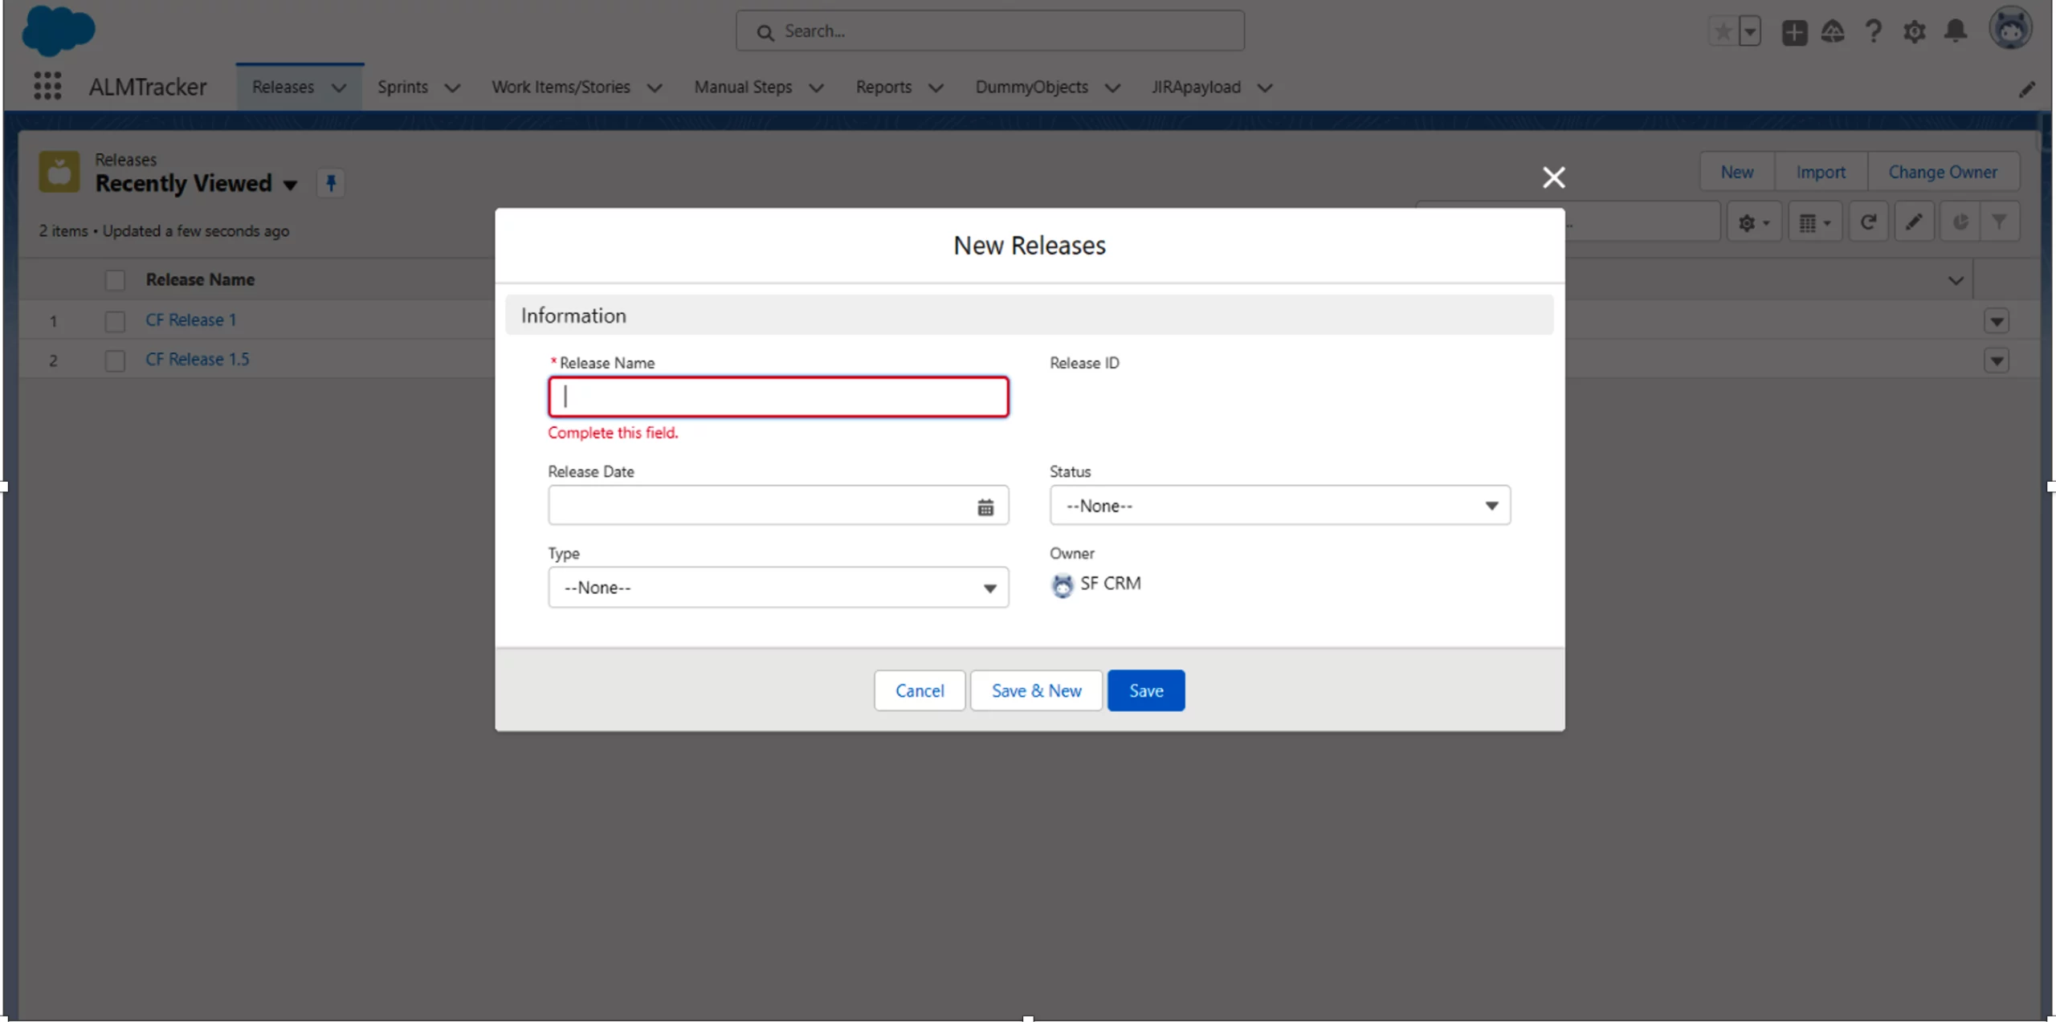
Task: Open the notifications bell
Action: [x=1956, y=31]
